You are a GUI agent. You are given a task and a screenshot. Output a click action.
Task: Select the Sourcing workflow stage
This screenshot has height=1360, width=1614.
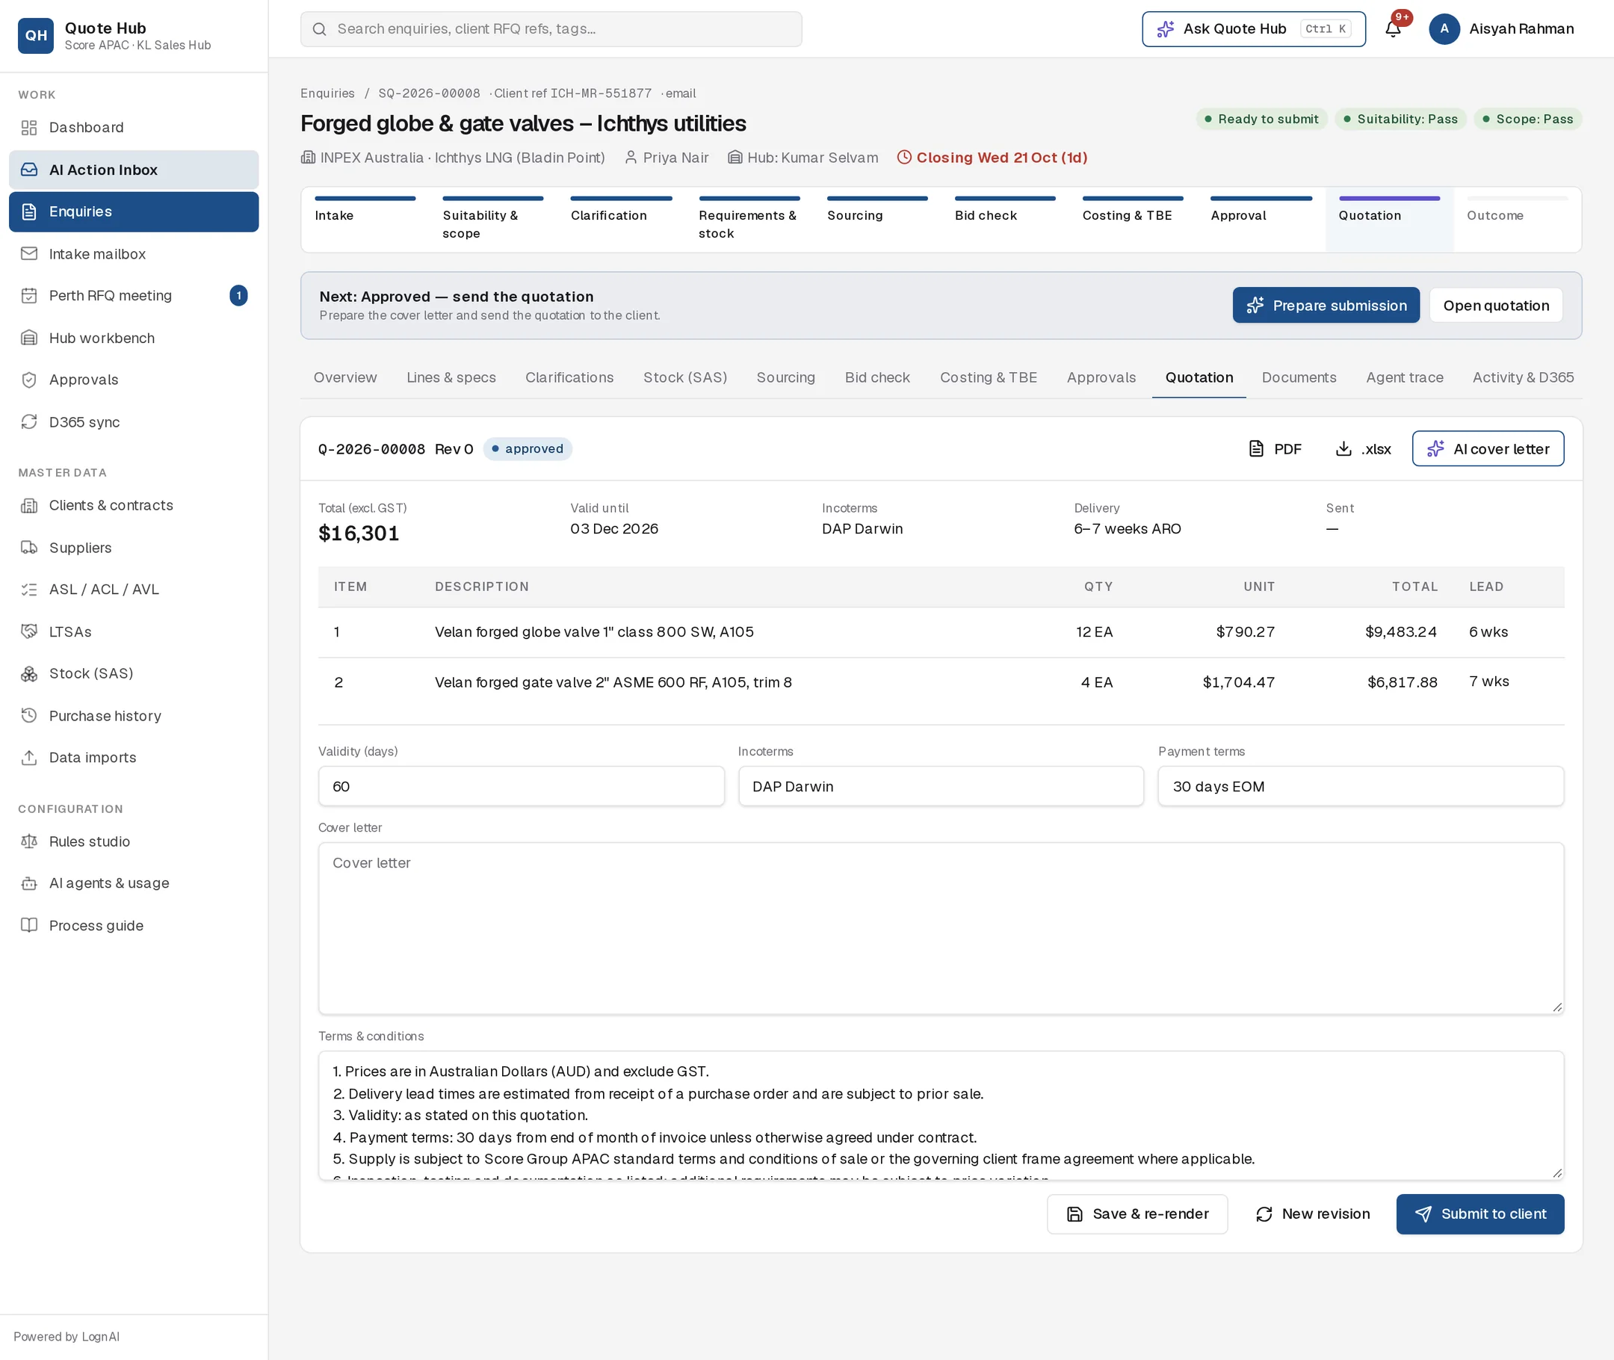pos(876,219)
